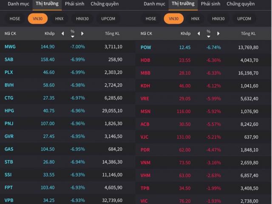Select HNX30 filter in right panel
Image resolution: width=272 pixels, height=204 pixels.
tap(218, 19)
